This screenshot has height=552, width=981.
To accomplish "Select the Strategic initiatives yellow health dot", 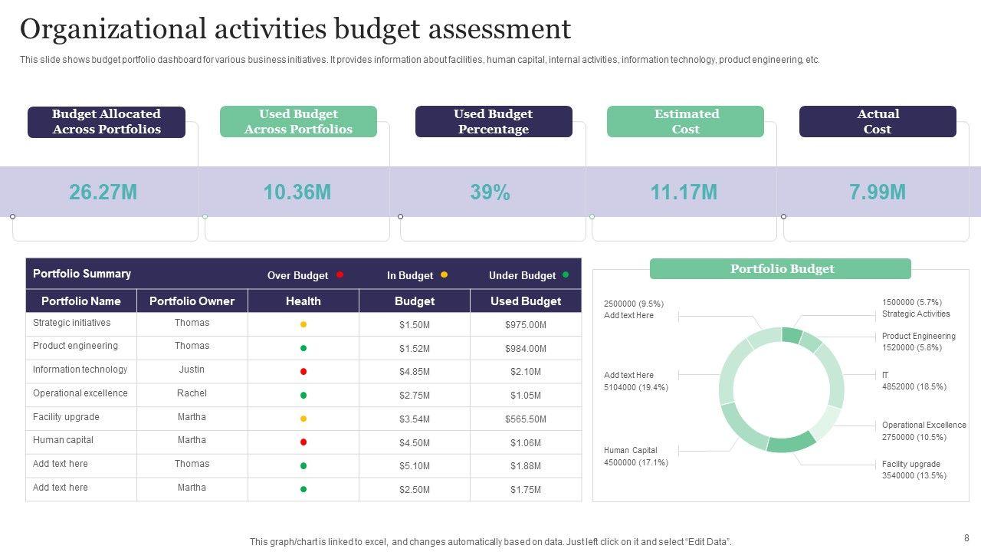I will coord(303,324).
